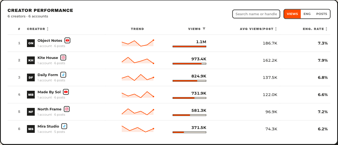Click the 371.5K views value
Viewport: 338px width, 145px height.
(x=199, y=128)
